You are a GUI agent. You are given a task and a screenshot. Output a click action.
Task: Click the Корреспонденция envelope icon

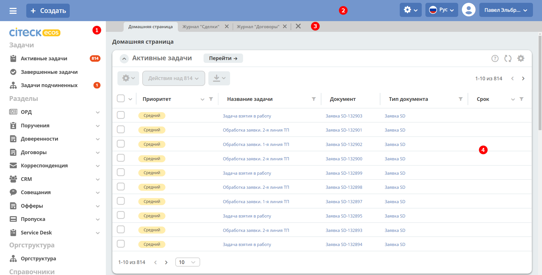13,165
